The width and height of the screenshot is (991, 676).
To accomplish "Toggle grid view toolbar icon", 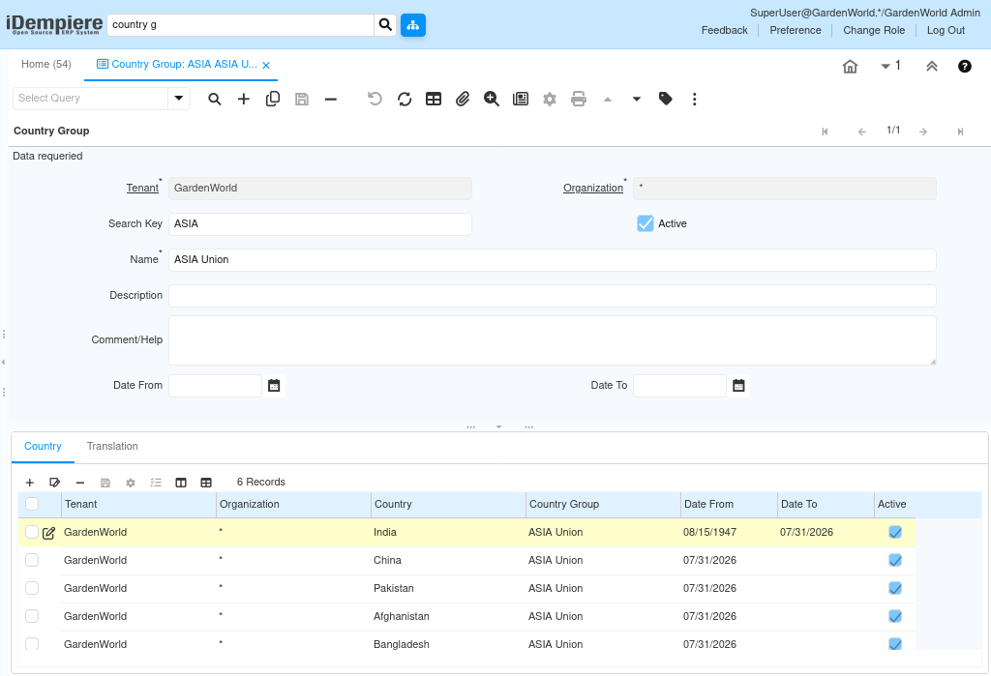I will 434,100.
